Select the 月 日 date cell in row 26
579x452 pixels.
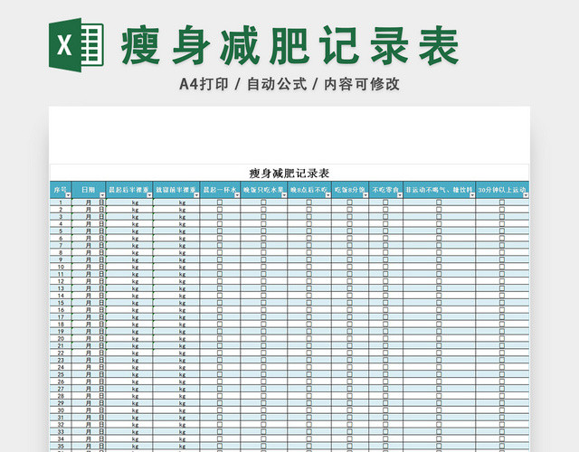[x=89, y=381]
